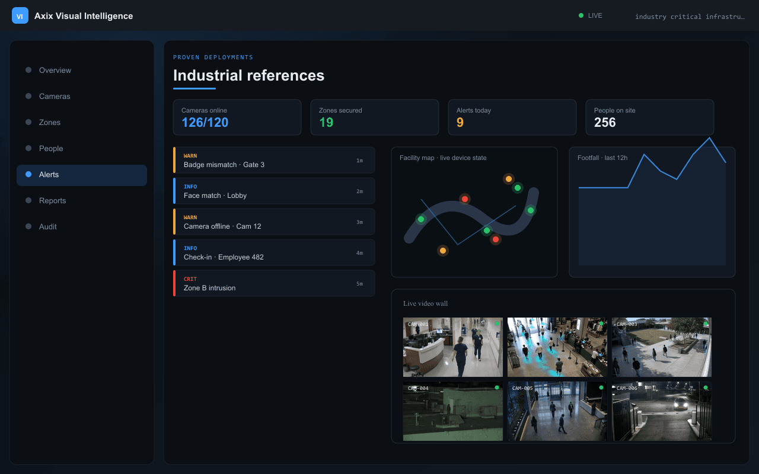Open the Alerts today stat card

point(512,117)
